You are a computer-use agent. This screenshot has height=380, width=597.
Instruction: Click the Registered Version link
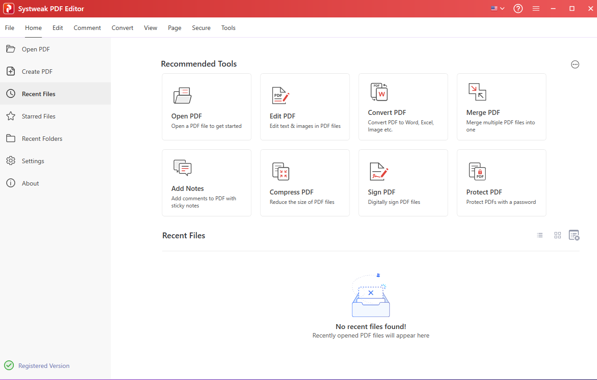click(44, 366)
